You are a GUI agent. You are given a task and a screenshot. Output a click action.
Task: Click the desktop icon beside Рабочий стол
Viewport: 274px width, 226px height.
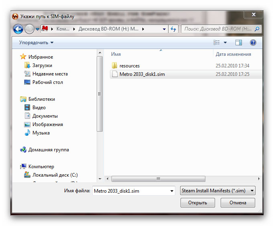(x=27, y=82)
